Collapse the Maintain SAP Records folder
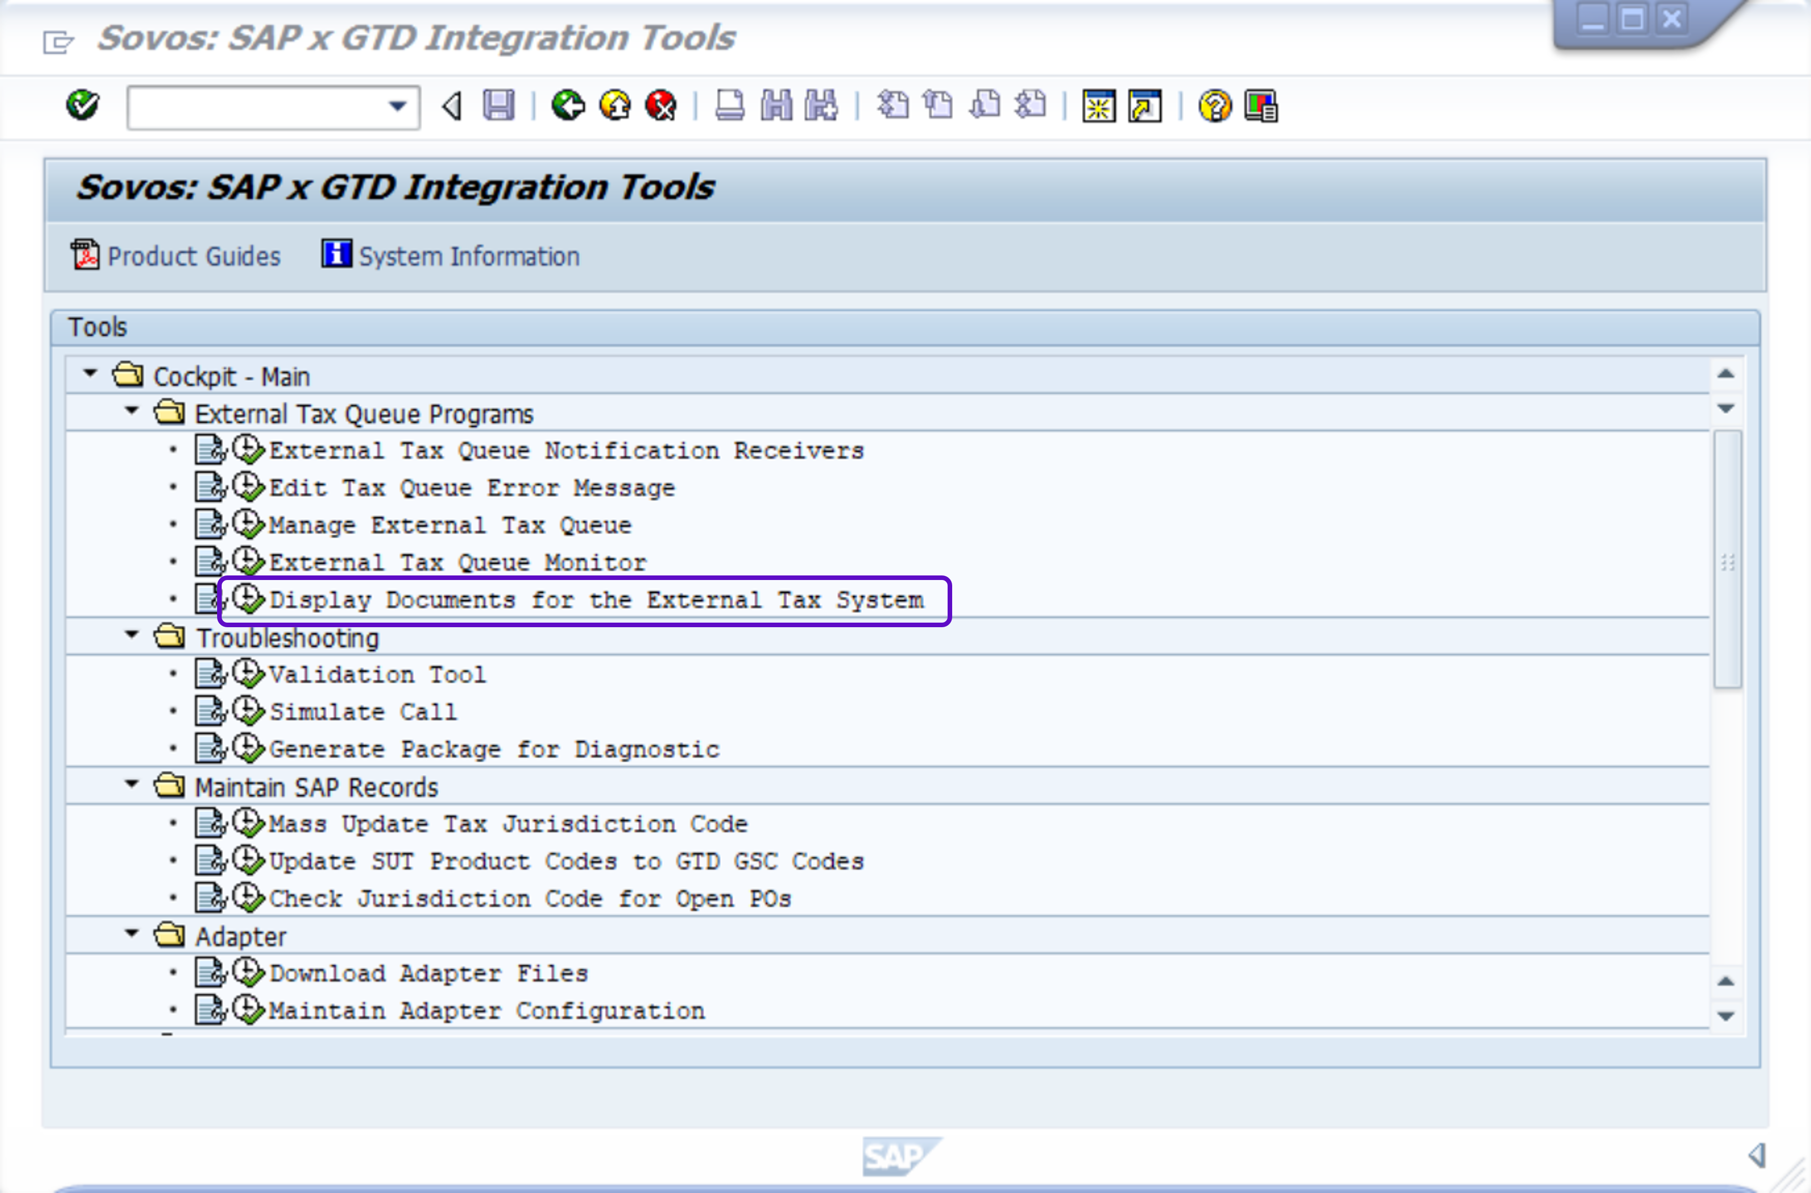 coord(132,783)
